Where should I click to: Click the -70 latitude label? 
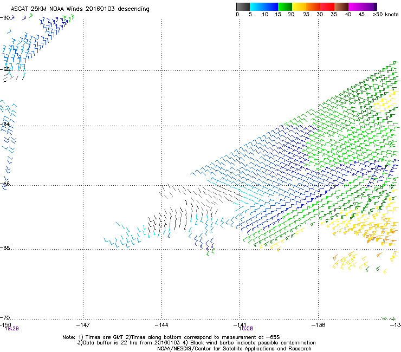(5, 318)
